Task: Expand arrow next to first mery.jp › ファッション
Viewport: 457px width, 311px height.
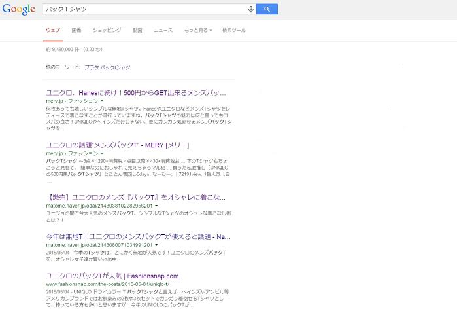Action: [x=102, y=101]
